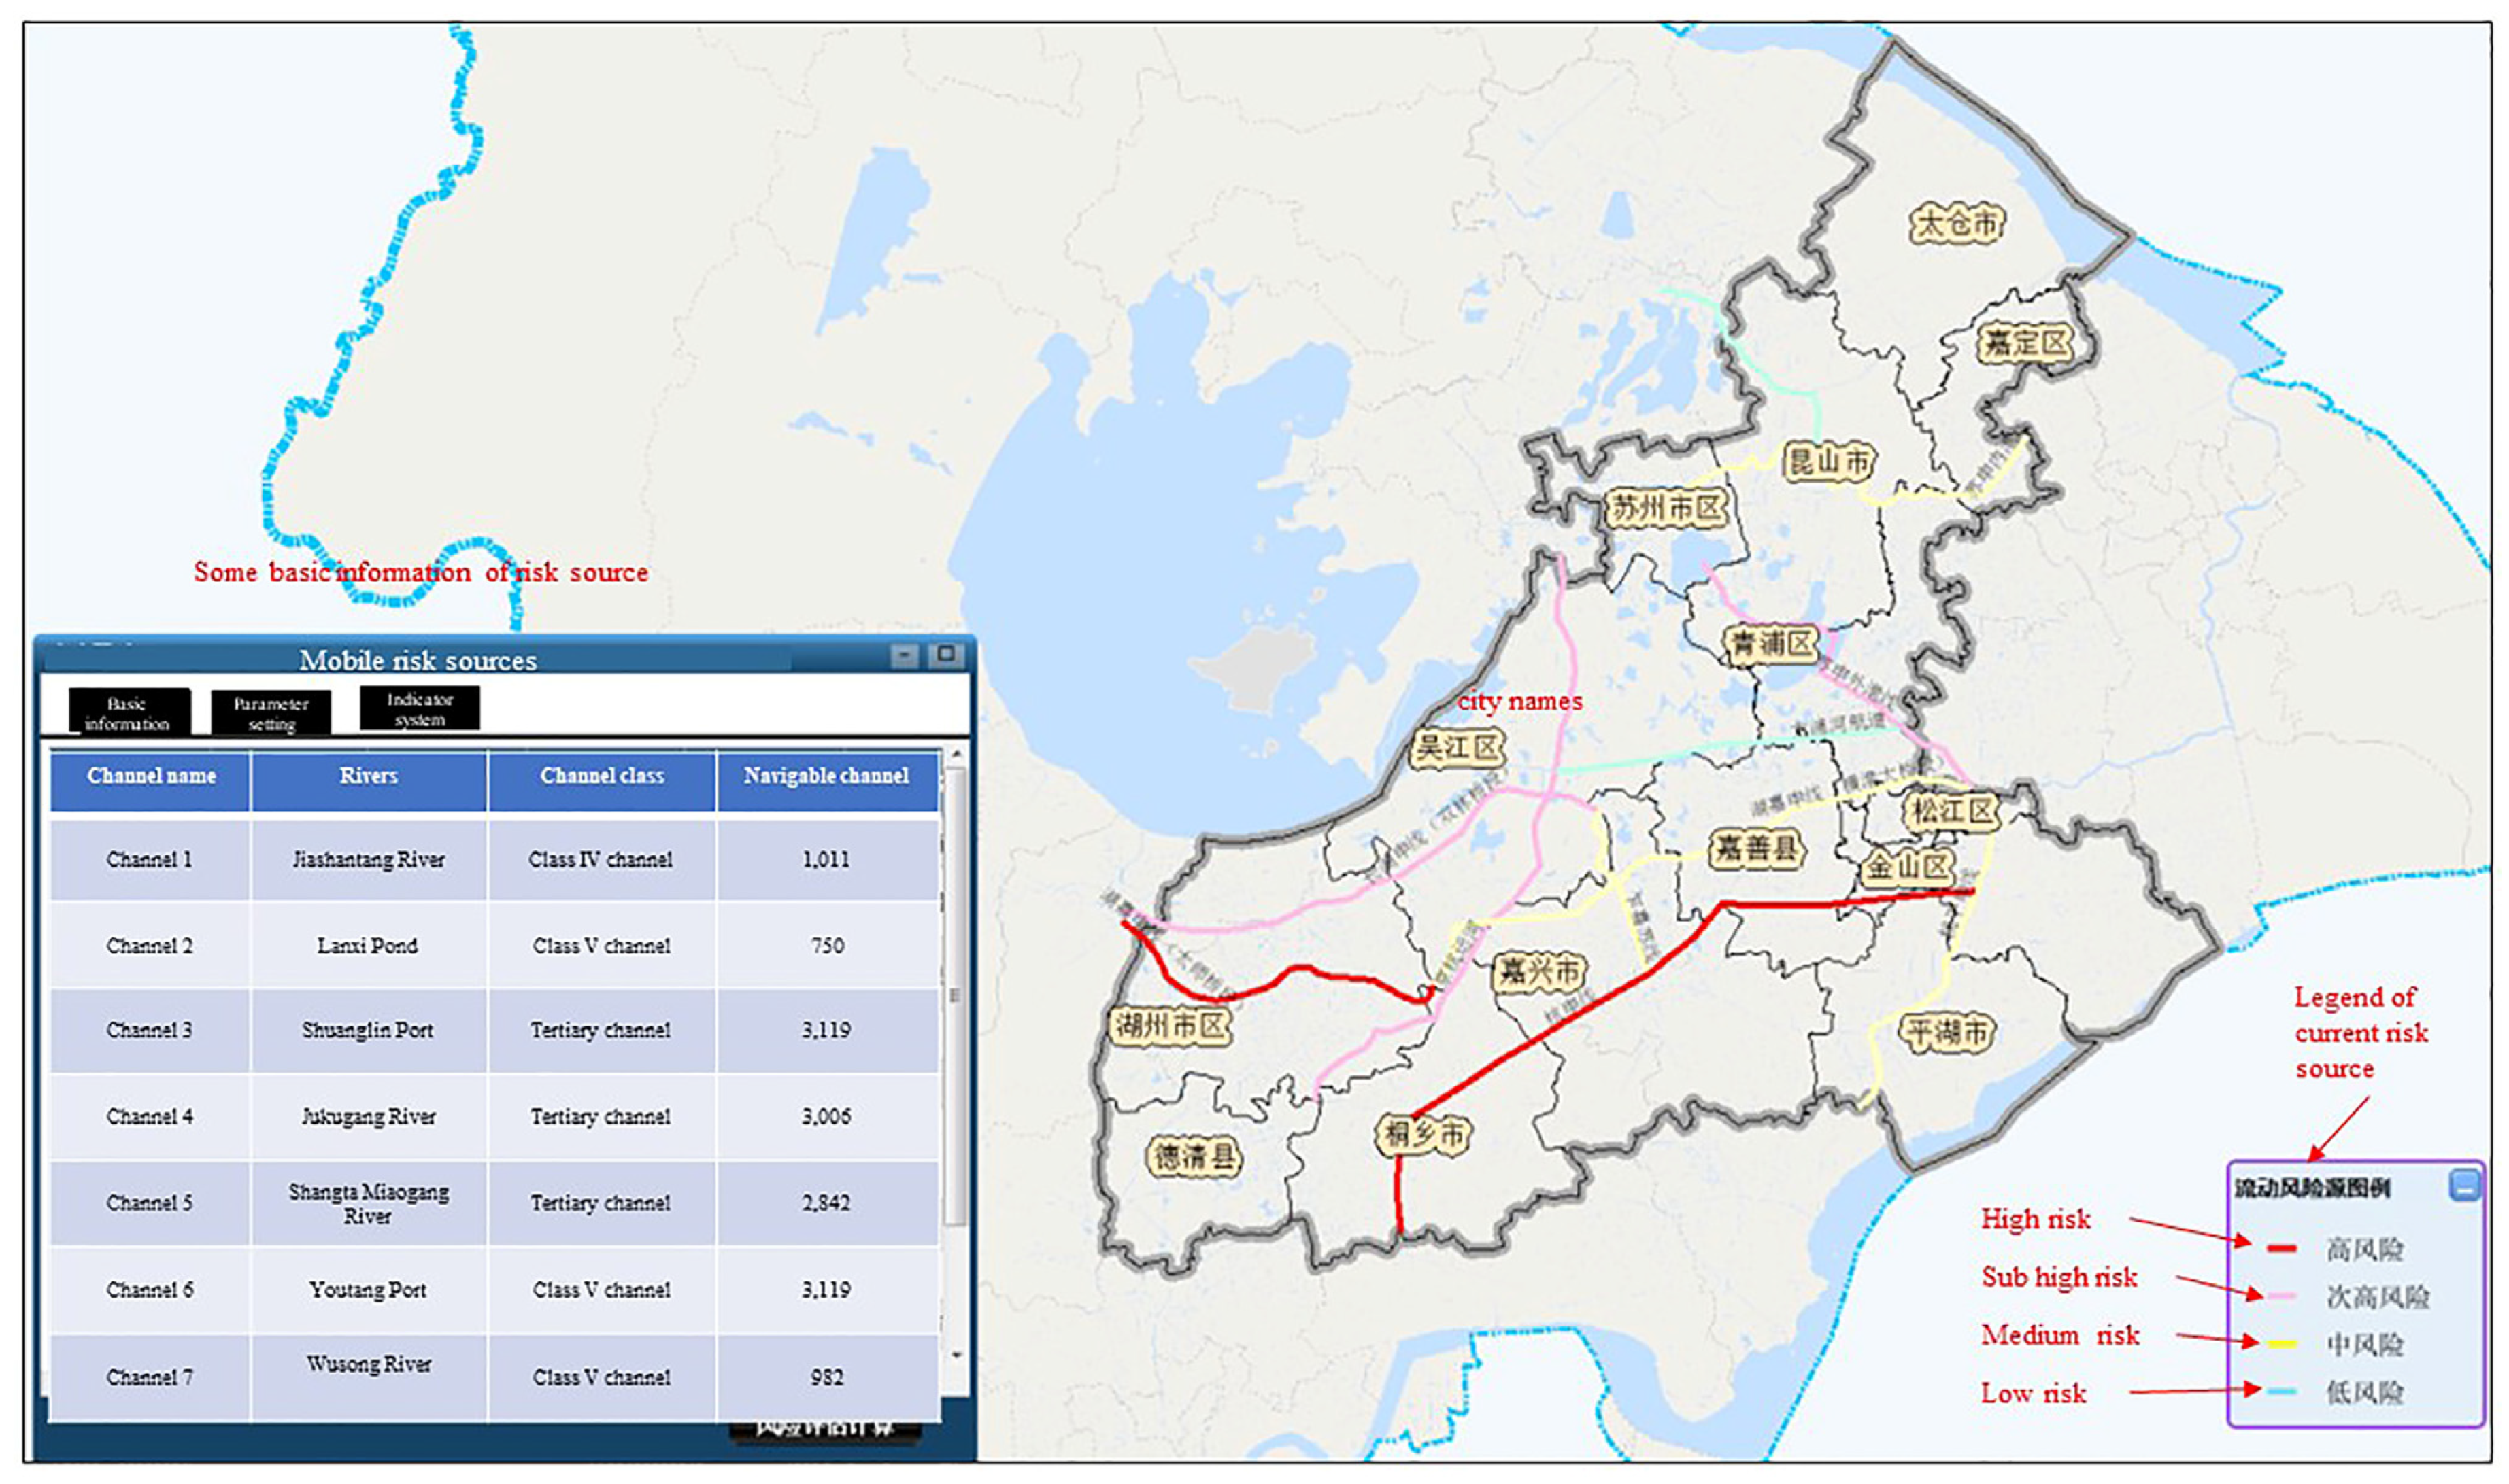Select the Channel 3 table row
Image resolution: width=2509 pixels, height=1484 pixels.
pyautogui.click(x=150, y=1030)
